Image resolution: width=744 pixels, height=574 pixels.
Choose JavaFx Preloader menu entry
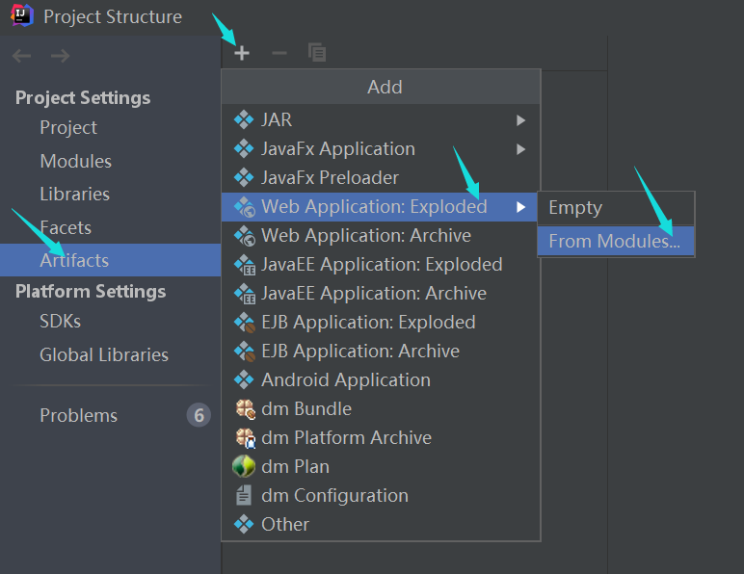click(381, 178)
